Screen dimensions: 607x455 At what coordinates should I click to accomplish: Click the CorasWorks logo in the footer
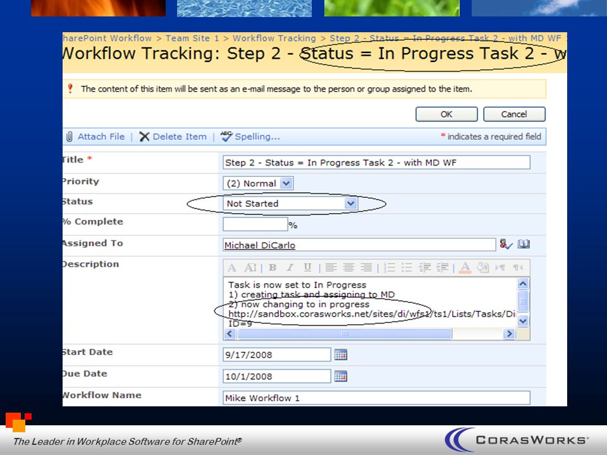tap(516, 440)
